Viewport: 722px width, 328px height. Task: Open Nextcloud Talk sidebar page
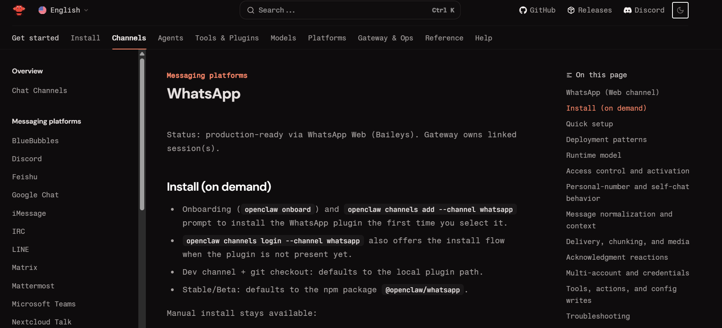click(42, 322)
